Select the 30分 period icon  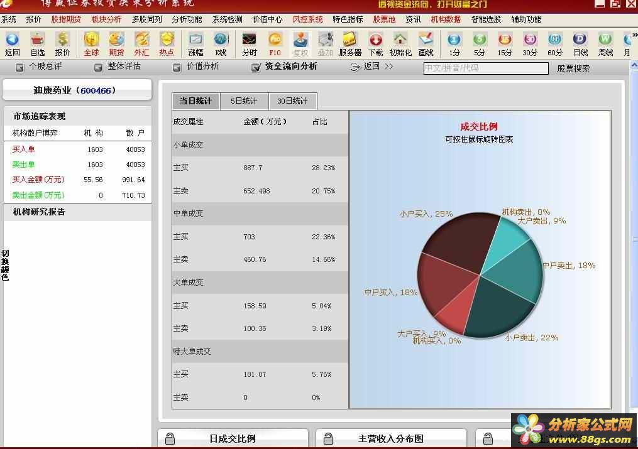click(530, 45)
